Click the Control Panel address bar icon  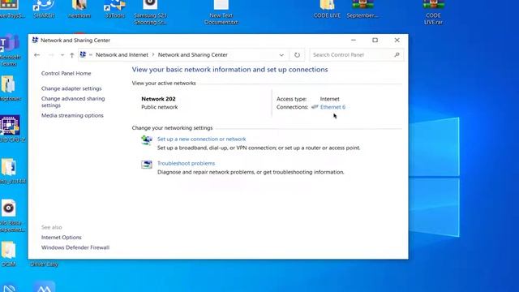tap(83, 54)
